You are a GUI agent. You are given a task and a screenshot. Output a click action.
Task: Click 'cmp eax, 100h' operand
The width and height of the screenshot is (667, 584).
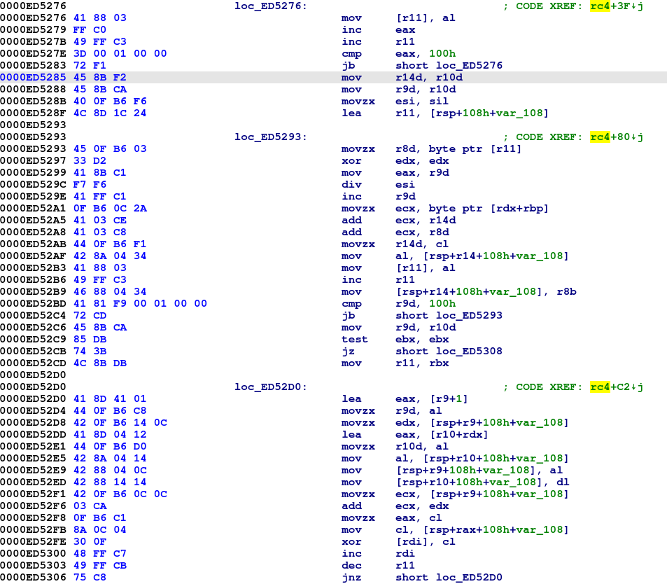tap(426, 54)
